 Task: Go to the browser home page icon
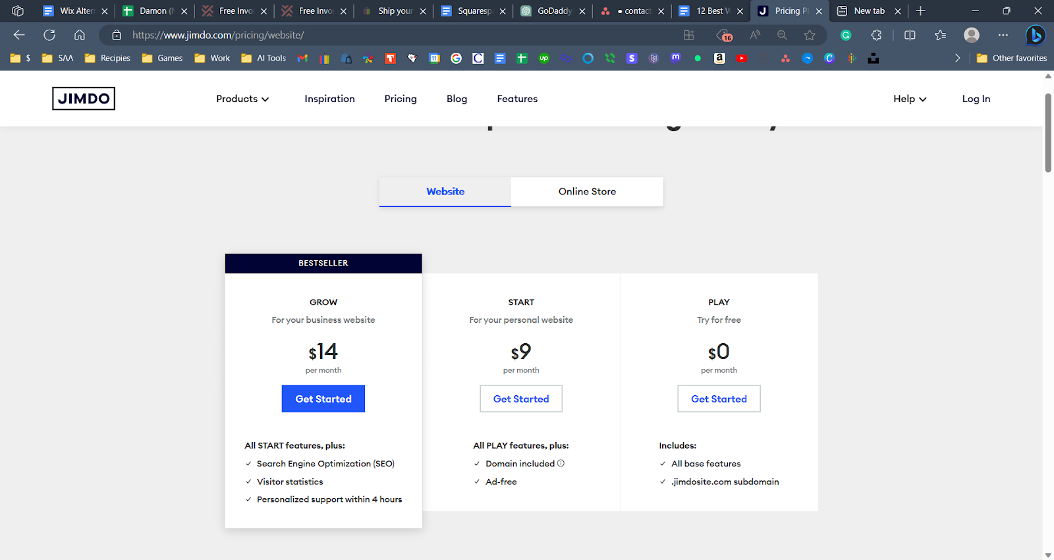coord(80,35)
